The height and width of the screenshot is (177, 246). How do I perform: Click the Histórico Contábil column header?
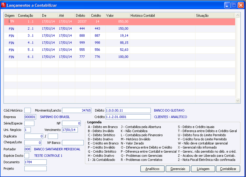click(162, 15)
